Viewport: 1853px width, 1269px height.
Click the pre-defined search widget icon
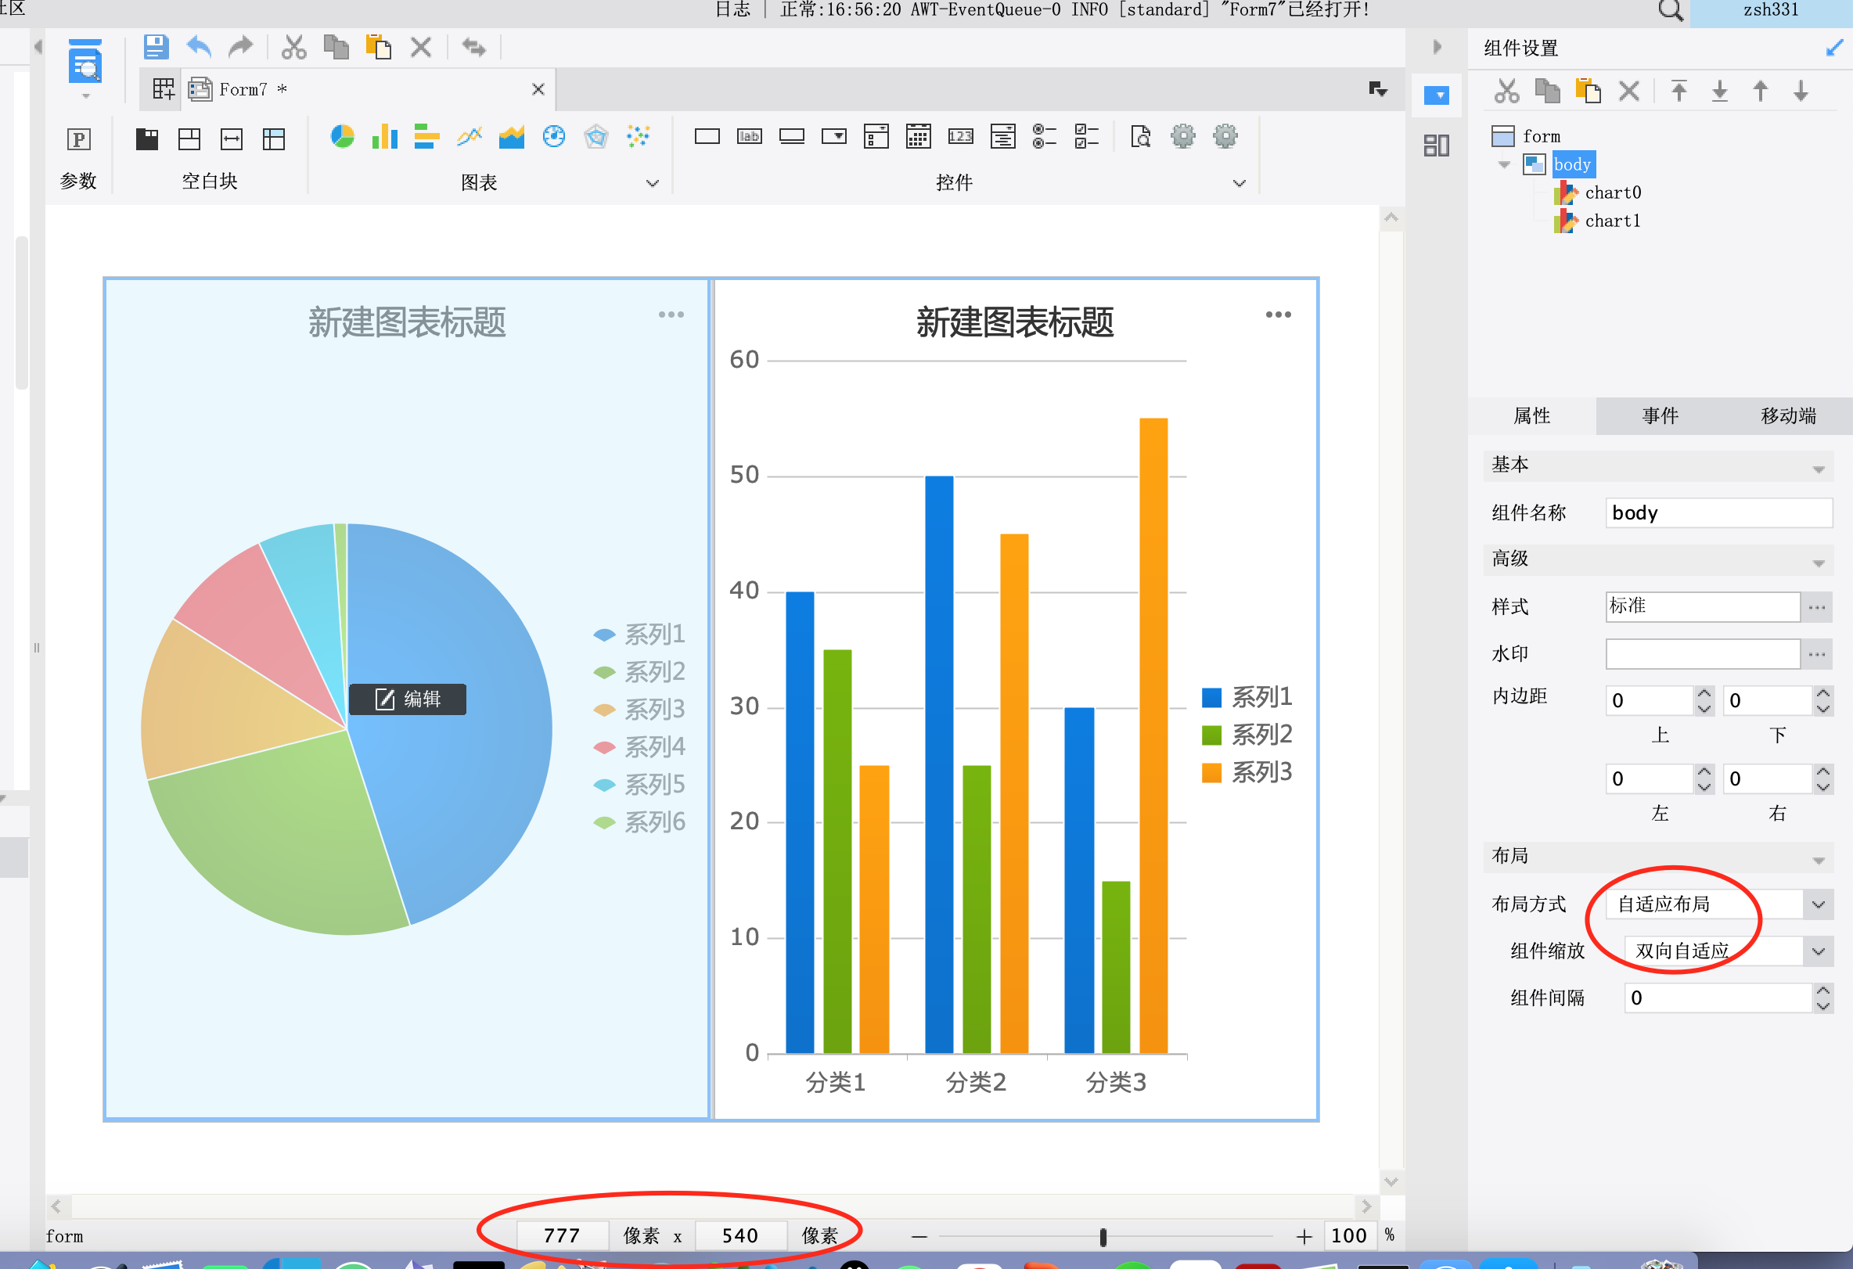(1141, 137)
